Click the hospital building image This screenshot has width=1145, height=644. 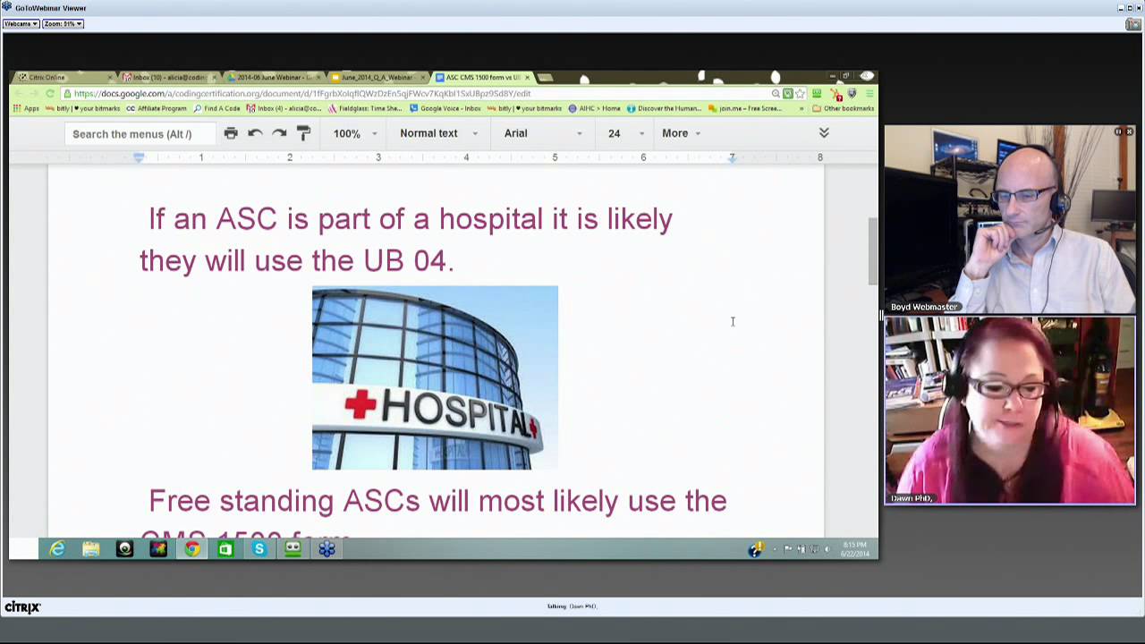435,377
